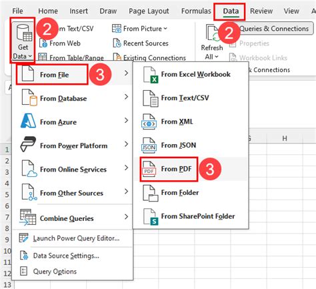Open the Page Layout tab

pyautogui.click(x=149, y=11)
